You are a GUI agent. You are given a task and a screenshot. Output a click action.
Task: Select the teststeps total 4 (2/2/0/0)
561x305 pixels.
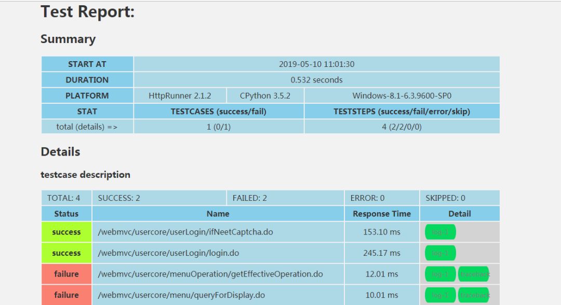point(402,127)
